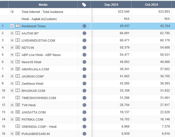Expand the LIVEHINDUSTAN.COM row

(x=12, y=40)
